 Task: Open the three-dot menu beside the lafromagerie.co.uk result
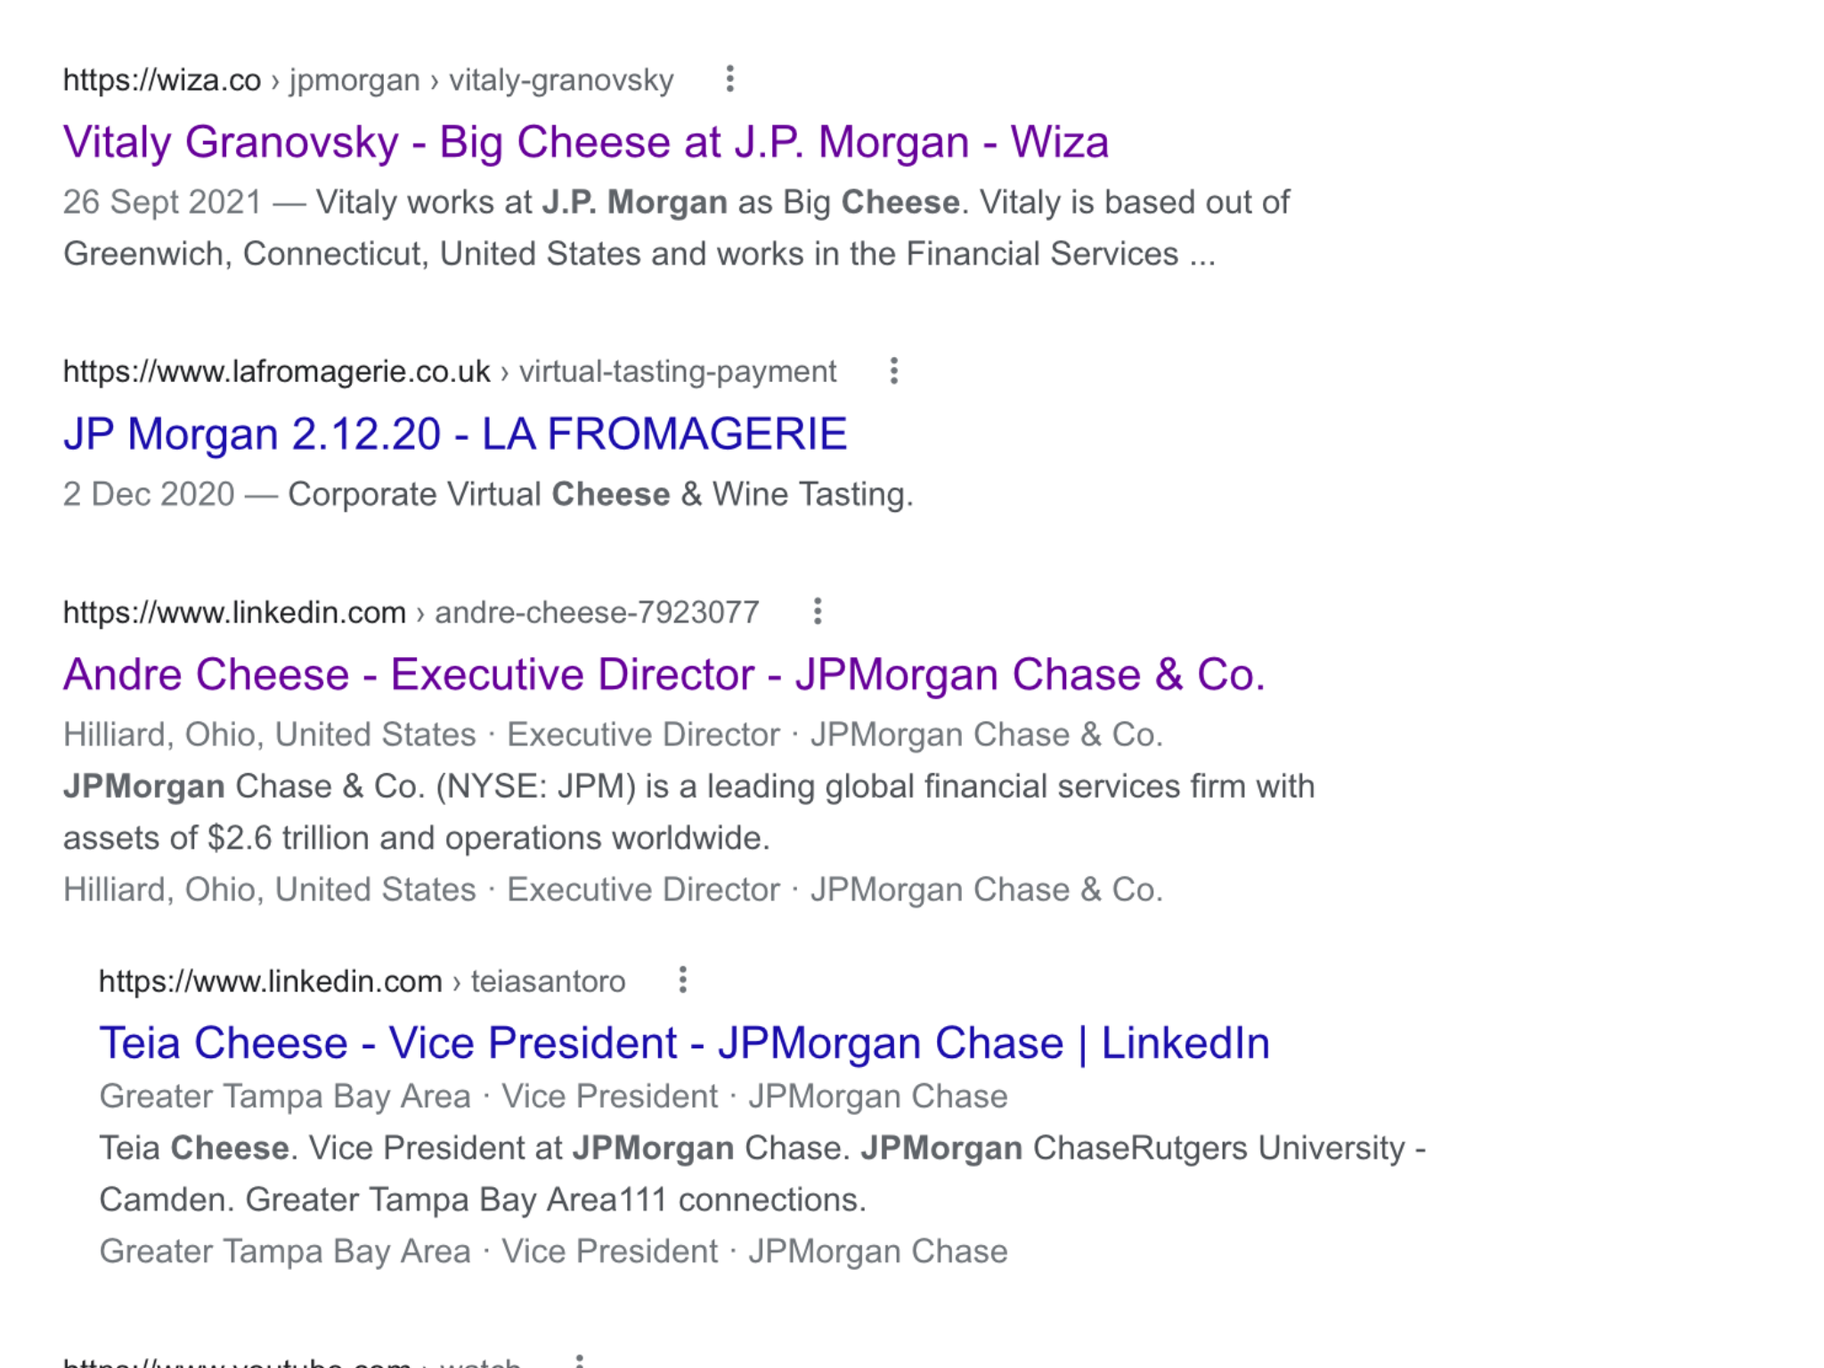(893, 370)
